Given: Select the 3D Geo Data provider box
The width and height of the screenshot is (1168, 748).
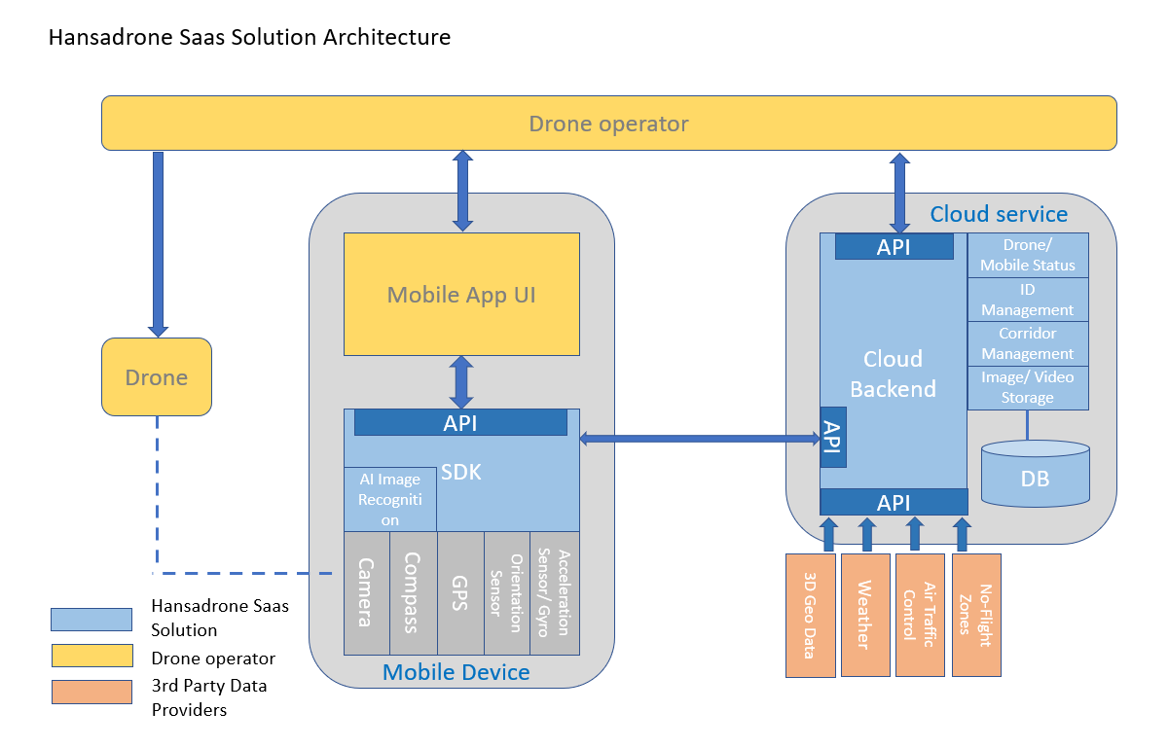Looking at the screenshot, I should click(810, 615).
